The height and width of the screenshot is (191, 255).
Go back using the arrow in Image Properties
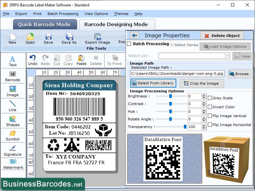click(x=135, y=35)
